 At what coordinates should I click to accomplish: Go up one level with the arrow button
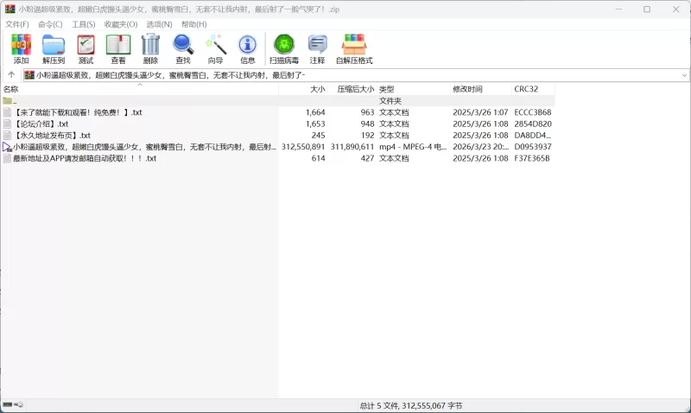click(11, 75)
